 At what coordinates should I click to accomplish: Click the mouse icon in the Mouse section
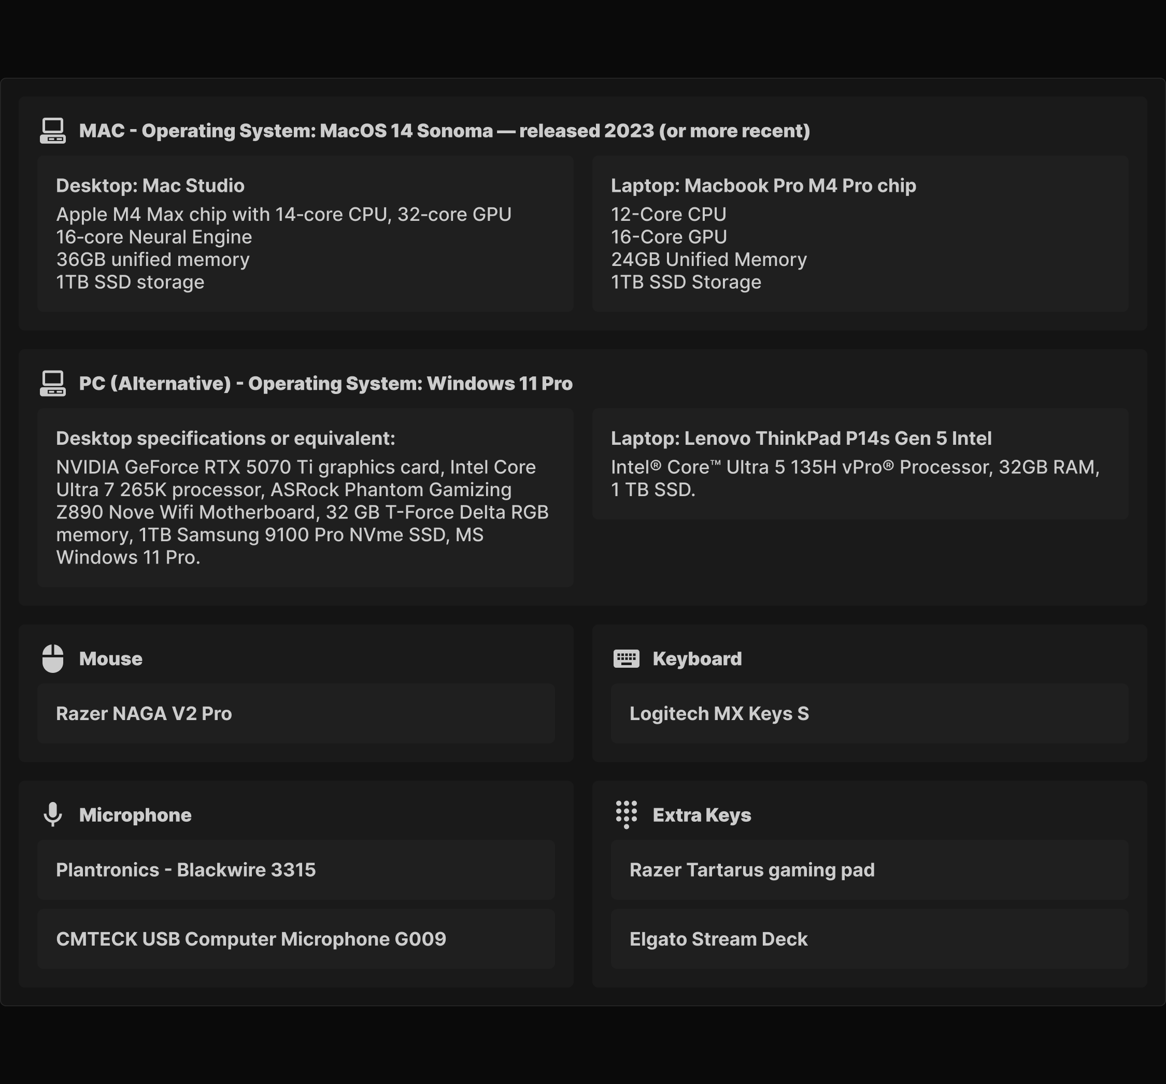click(x=53, y=659)
